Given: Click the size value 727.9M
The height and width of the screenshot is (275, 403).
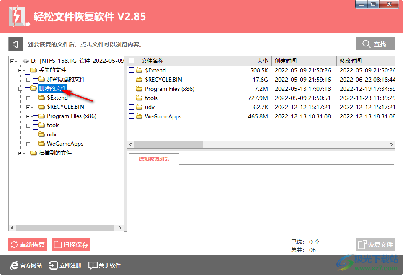Looking at the screenshot, I should point(258,98).
